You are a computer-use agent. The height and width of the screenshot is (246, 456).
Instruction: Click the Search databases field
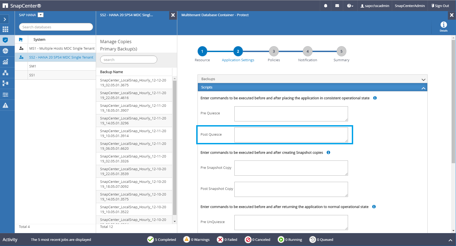pos(56,27)
